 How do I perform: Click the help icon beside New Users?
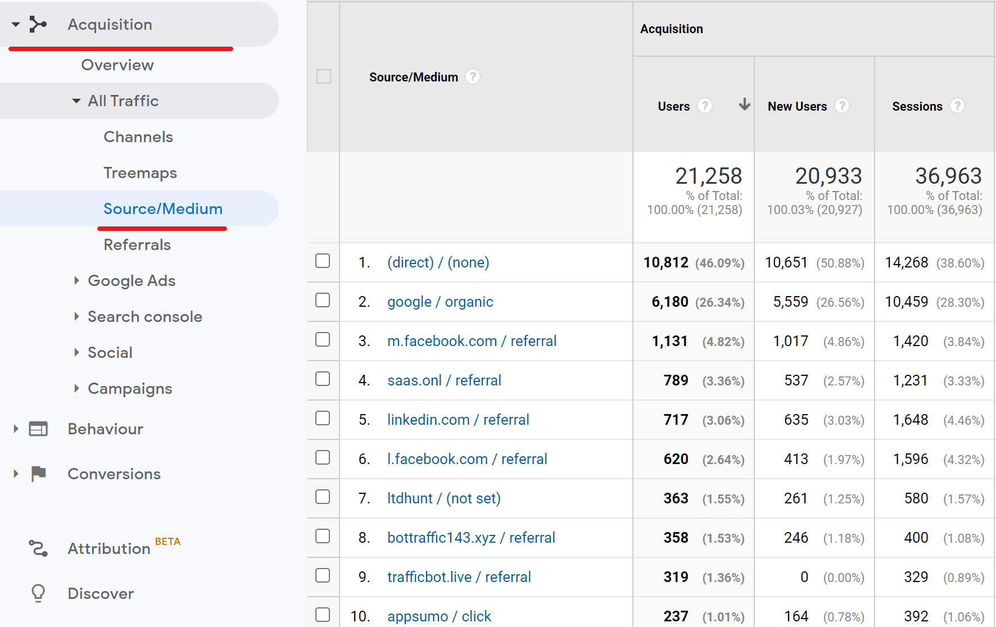click(x=841, y=106)
